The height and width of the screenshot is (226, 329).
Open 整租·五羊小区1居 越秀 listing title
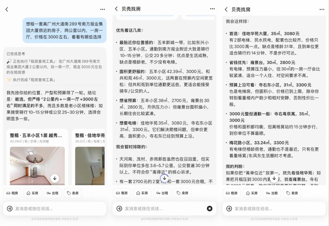point(36,135)
